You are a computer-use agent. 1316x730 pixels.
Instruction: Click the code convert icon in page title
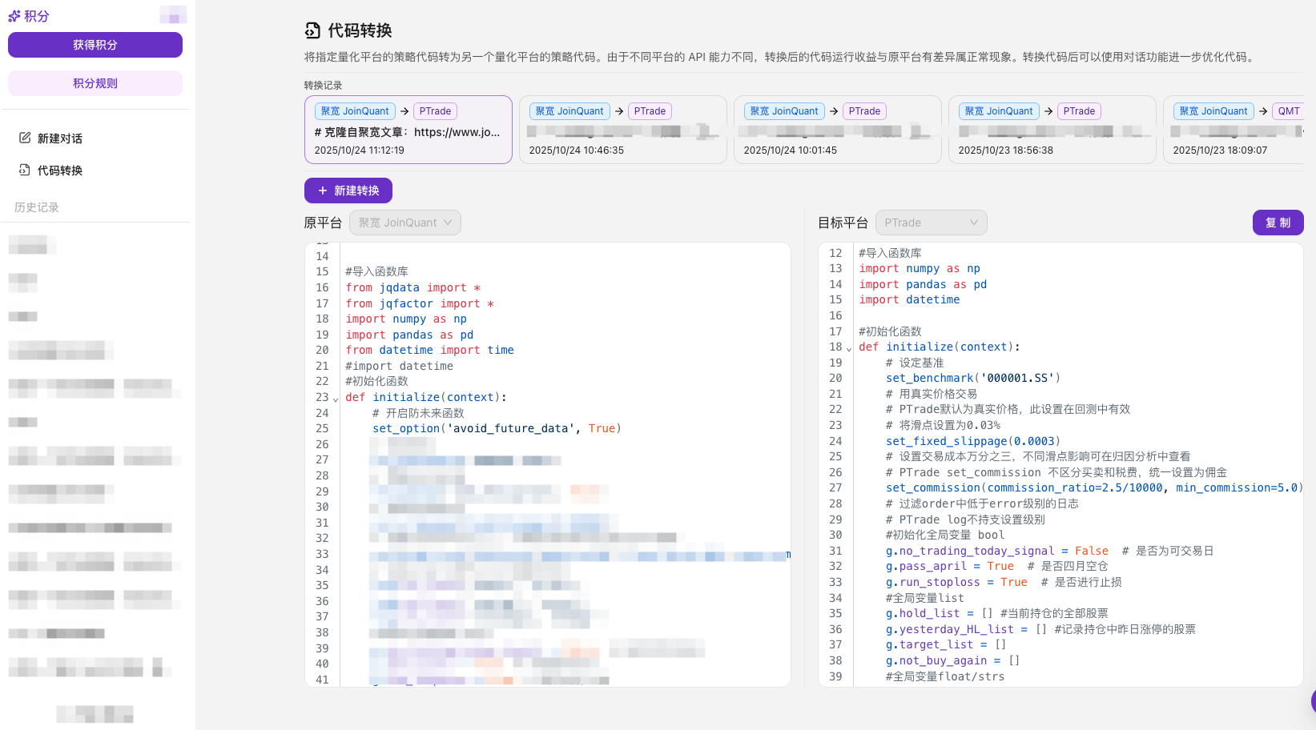(312, 30)
